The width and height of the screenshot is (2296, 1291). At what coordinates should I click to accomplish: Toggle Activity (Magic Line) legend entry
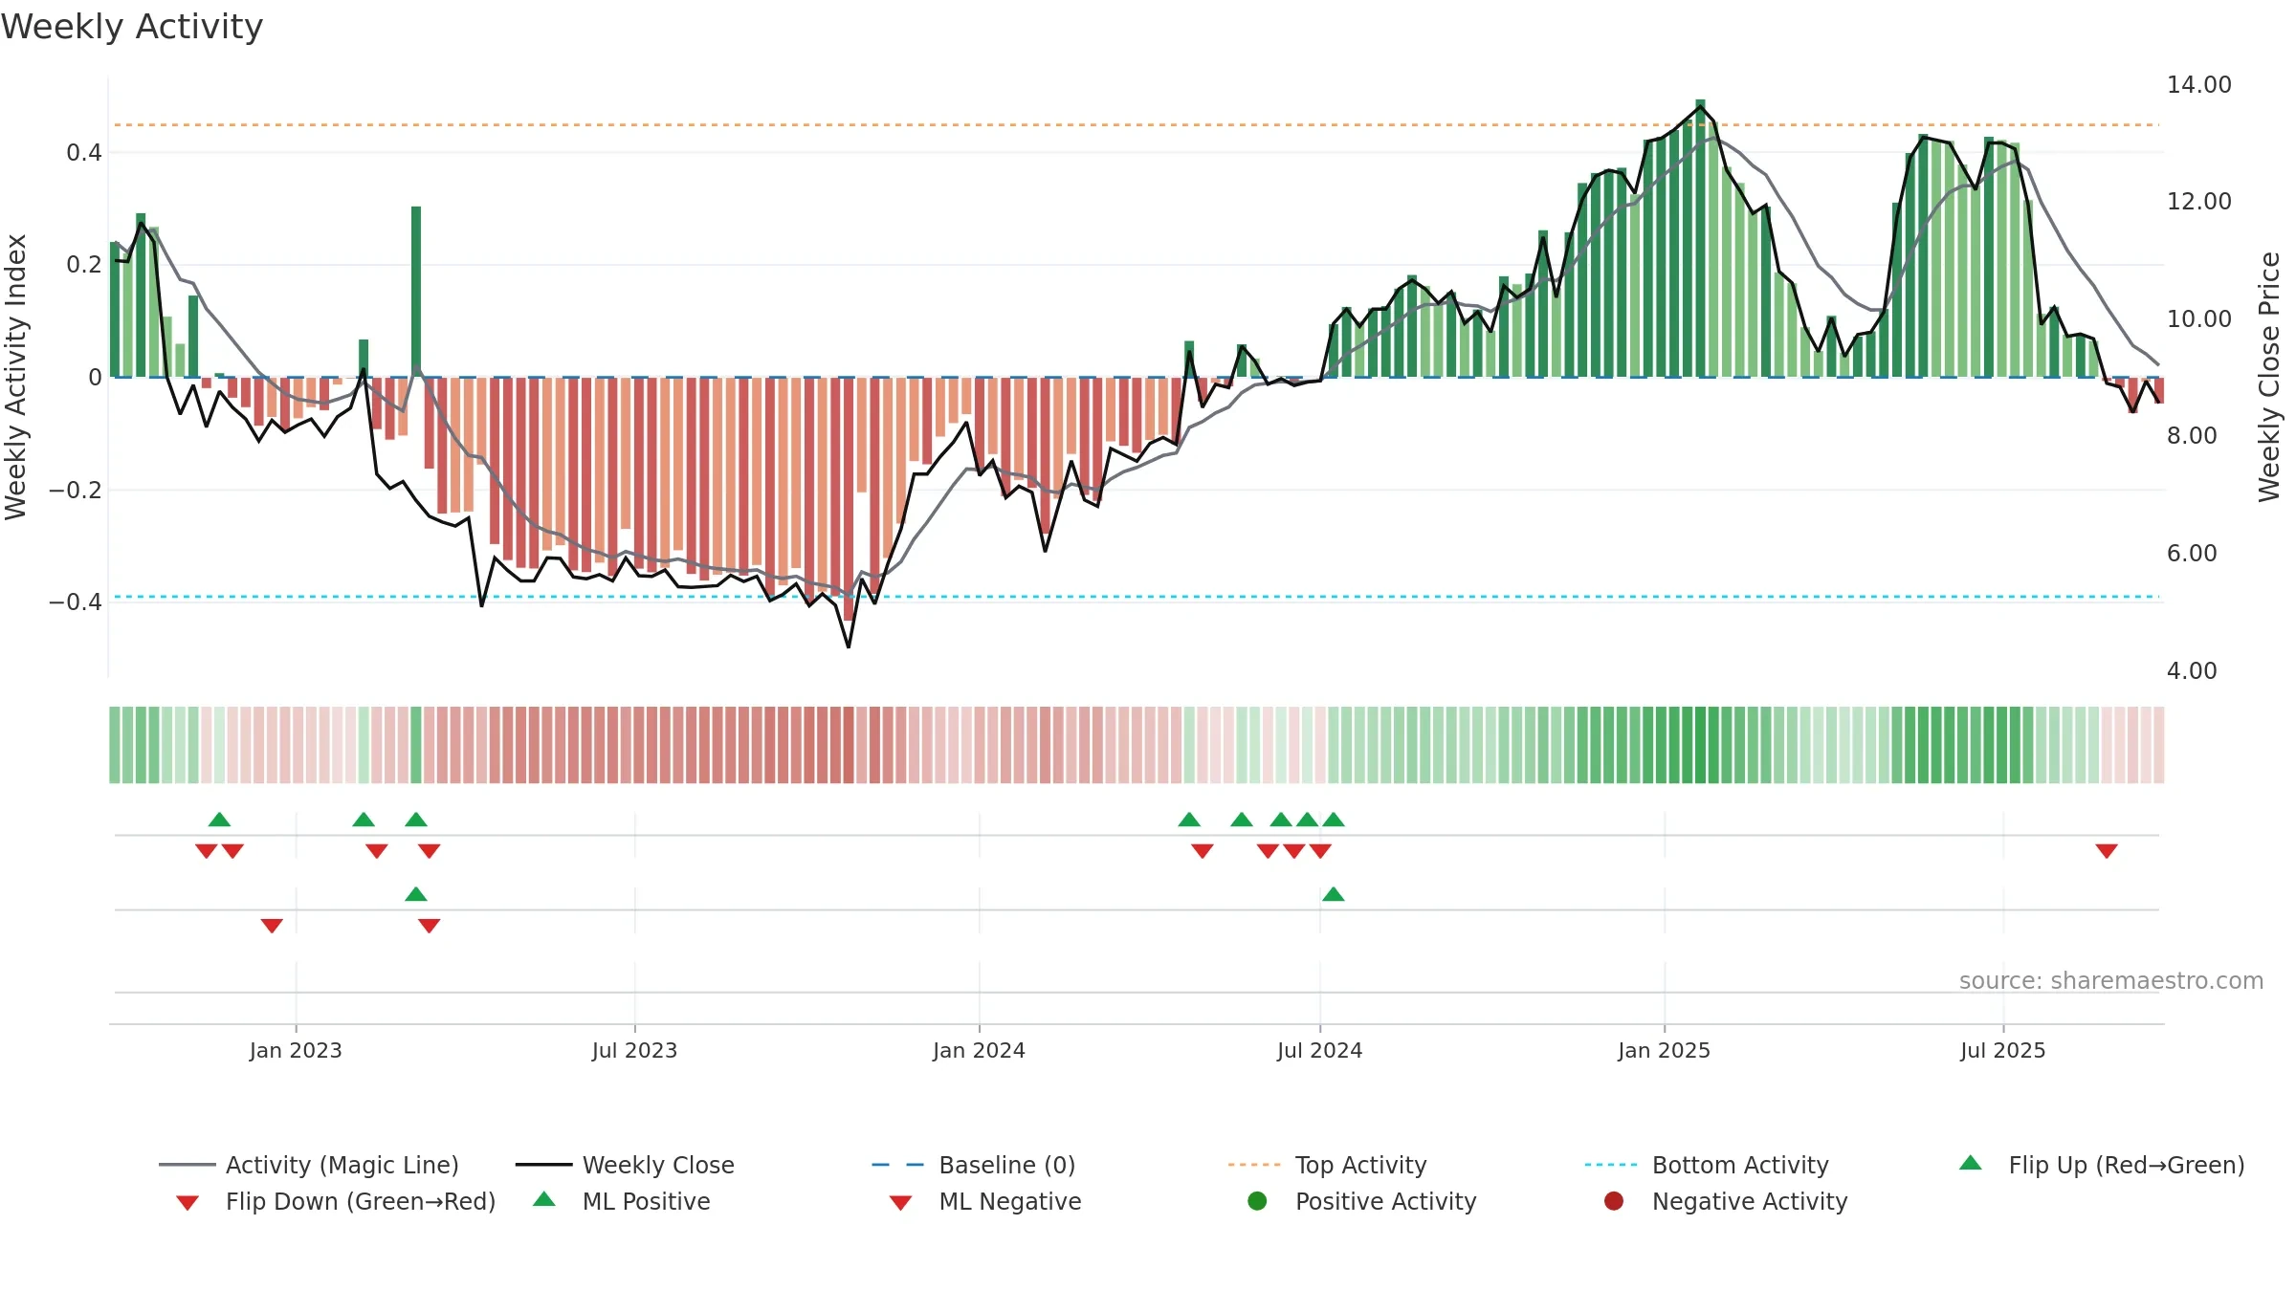pyautogui.click(x=309, y=1165)
